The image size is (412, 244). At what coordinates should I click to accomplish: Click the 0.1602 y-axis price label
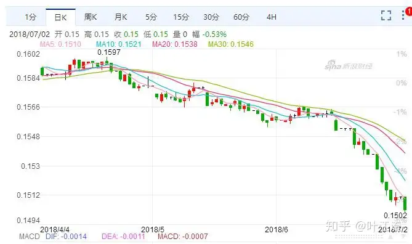pyautogui.click(x=28, y=54)
